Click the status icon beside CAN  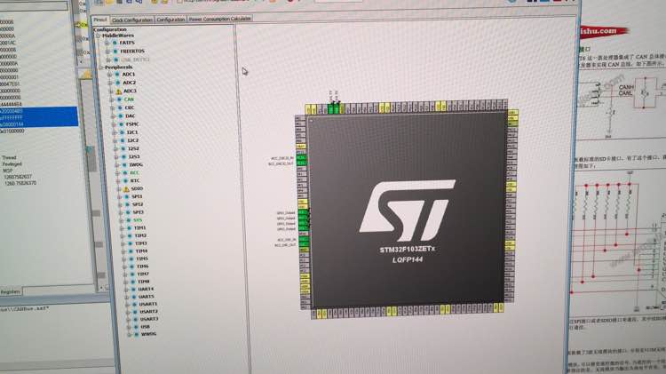[x=120, y=99]
